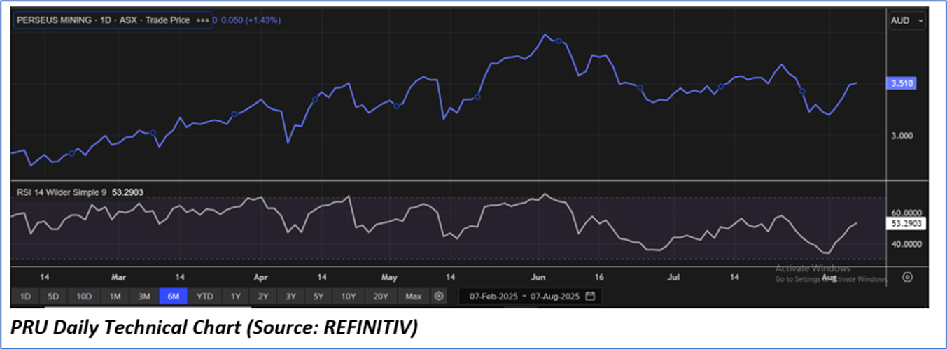Viewport: 947px width, 349px height.
Task: Click the 60.0000 RSI axis label
Action: 907,212
